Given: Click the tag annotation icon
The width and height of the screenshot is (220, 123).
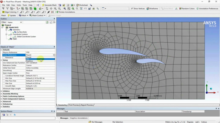Looking at the screenshot, I should point(98,9).
